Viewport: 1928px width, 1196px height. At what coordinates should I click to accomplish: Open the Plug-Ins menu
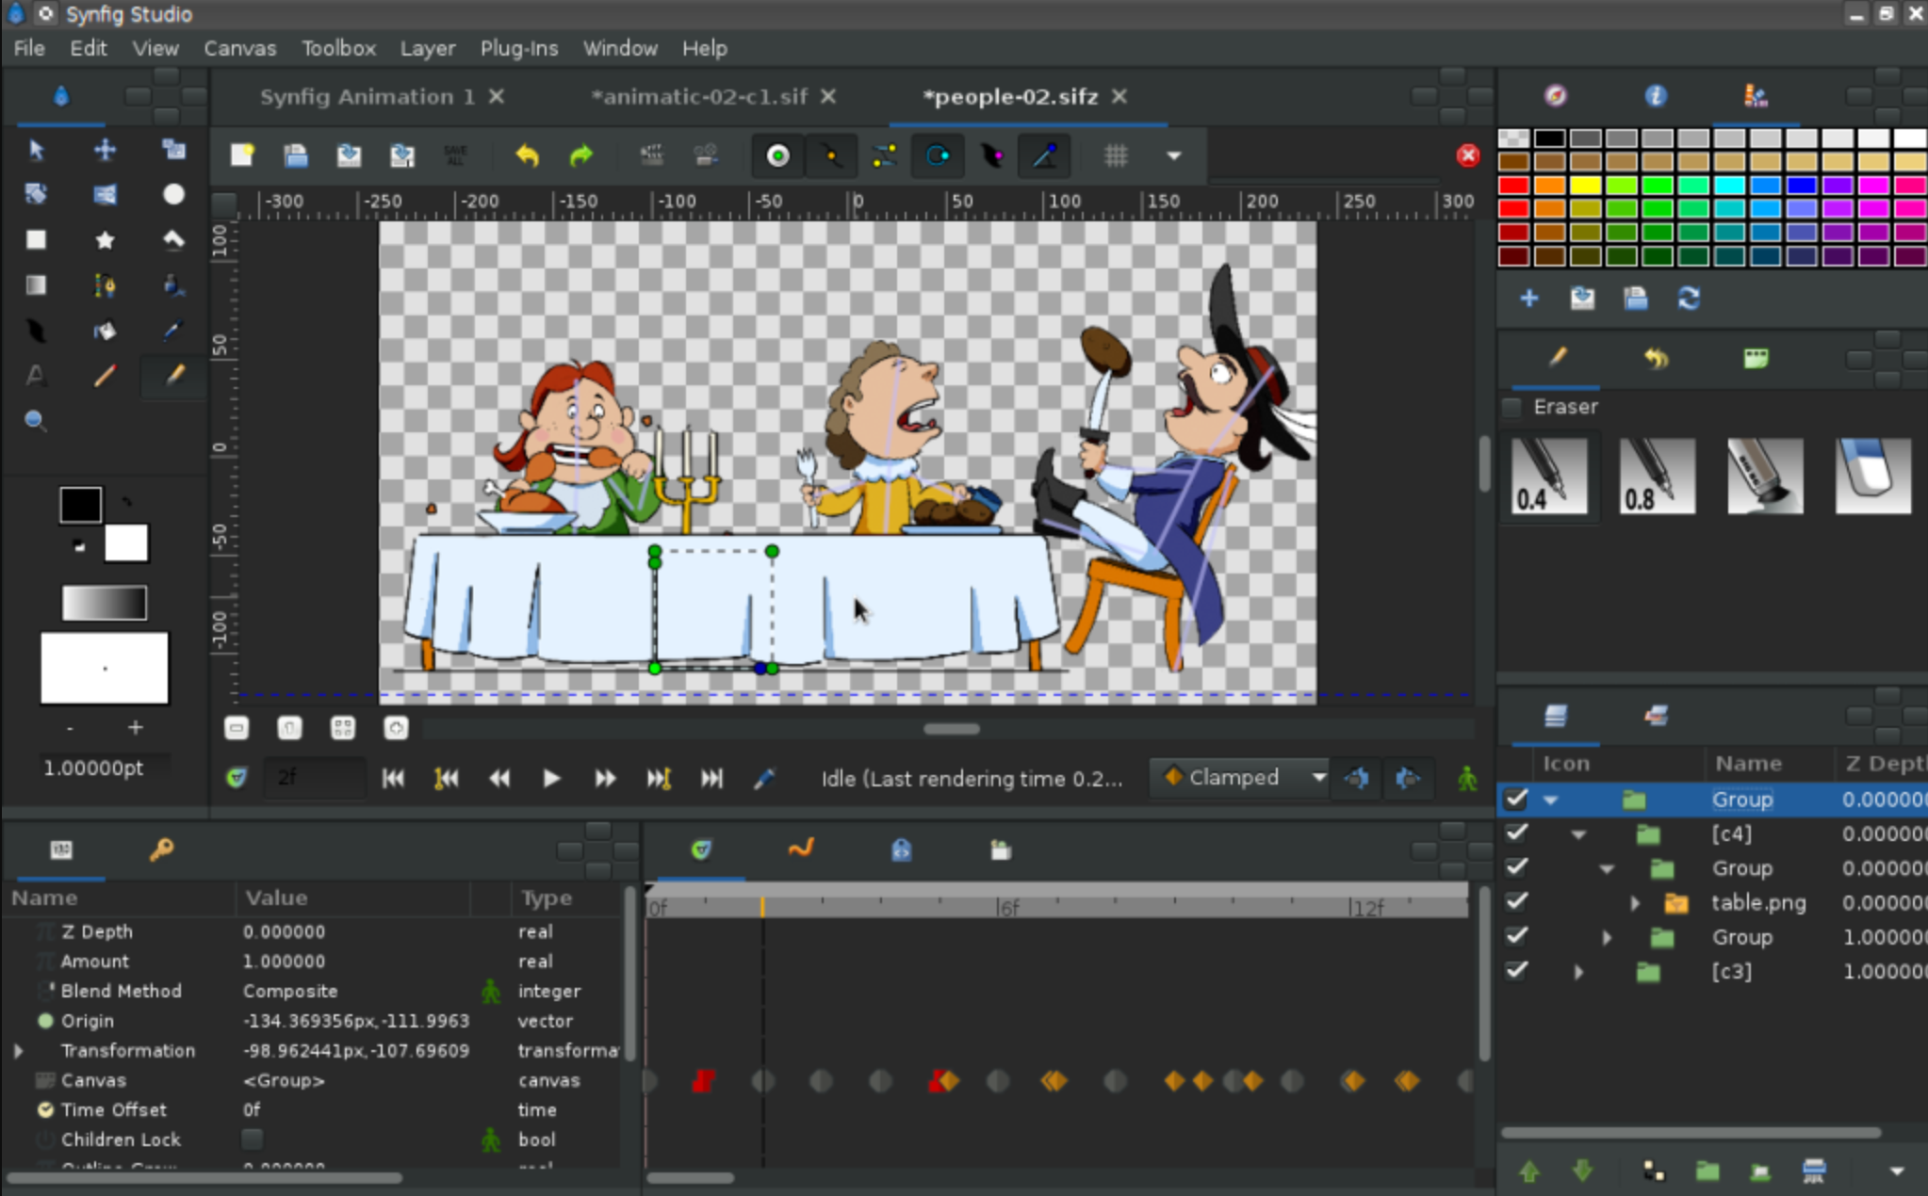[519, 48]
